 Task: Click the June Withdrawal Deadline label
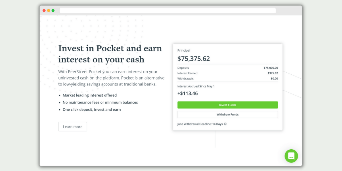click(x=194, y=124)
